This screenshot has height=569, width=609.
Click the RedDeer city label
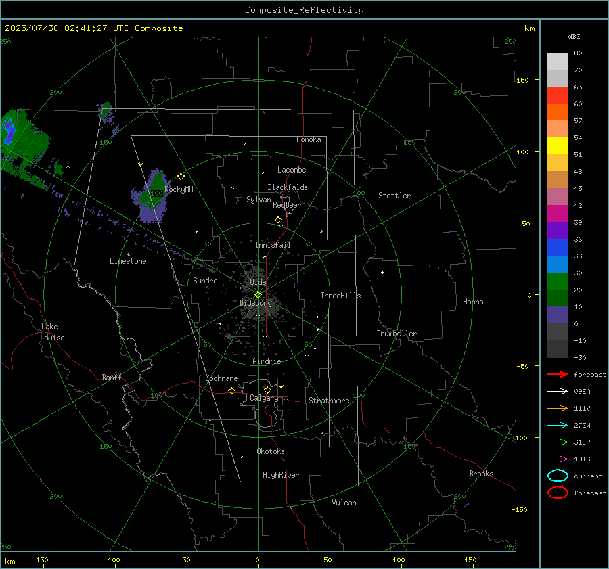[x=287, y=205]
